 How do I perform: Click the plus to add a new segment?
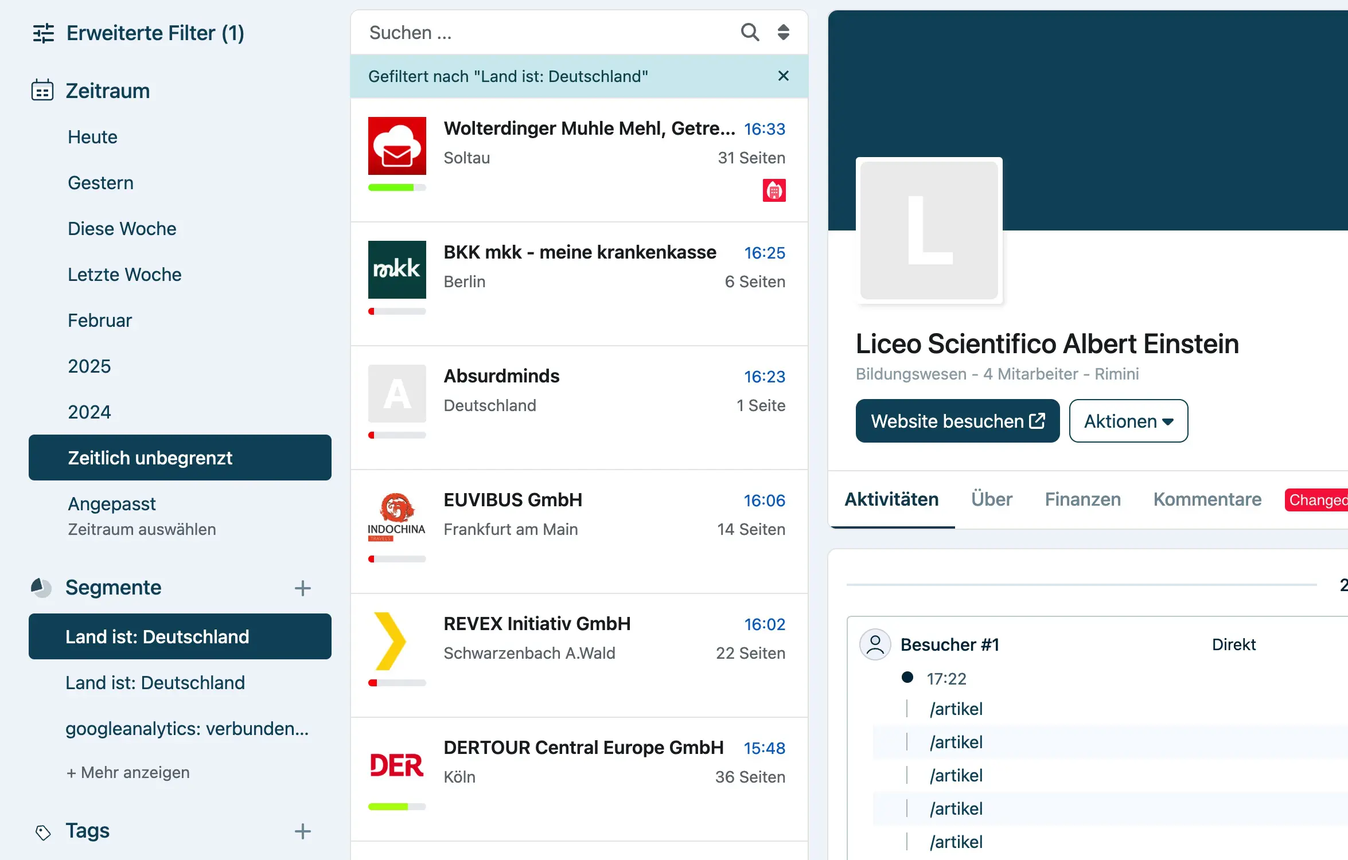coord(302,588)
